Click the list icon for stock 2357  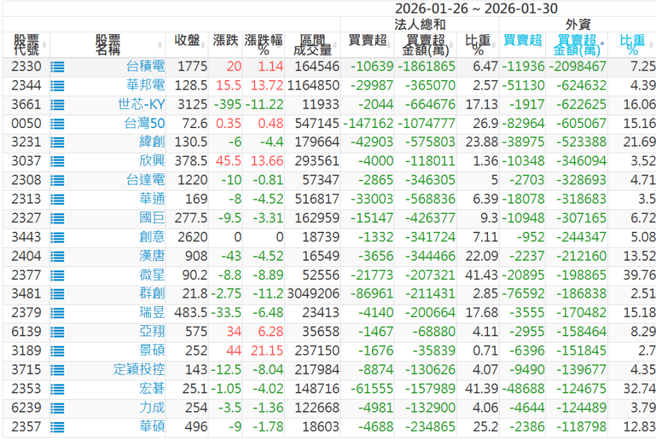[58, 428]
